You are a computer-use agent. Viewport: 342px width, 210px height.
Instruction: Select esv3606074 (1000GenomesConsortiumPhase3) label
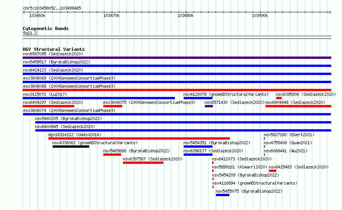coord(69,110)
